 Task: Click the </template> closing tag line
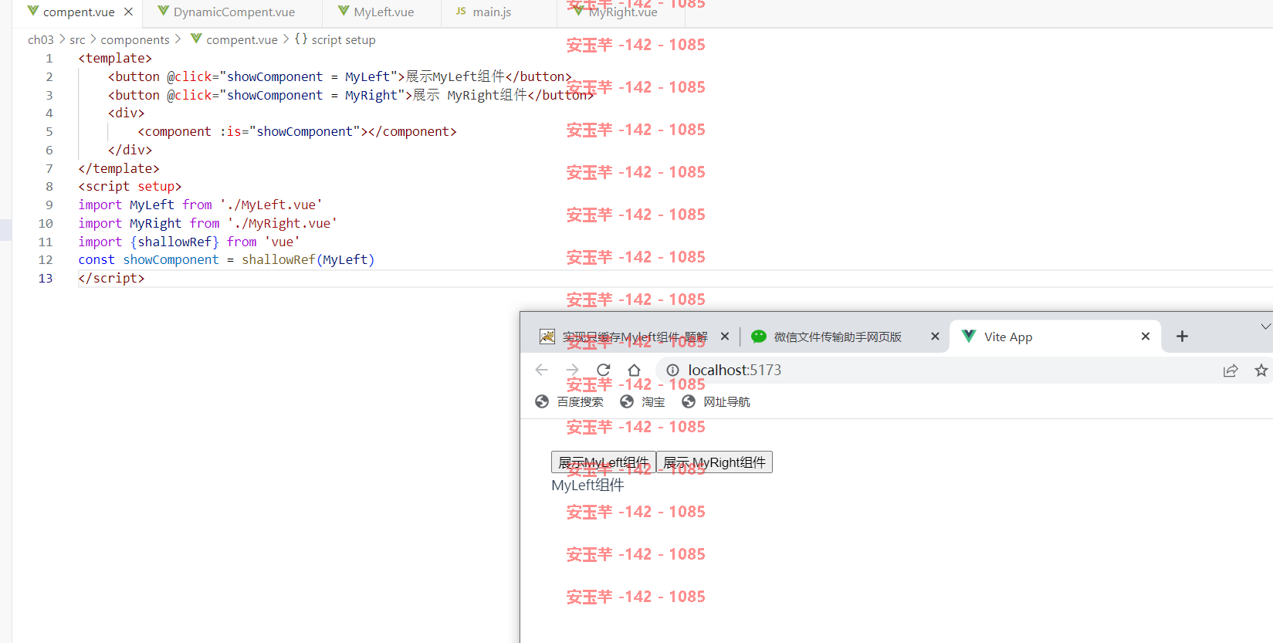[119, 168]
